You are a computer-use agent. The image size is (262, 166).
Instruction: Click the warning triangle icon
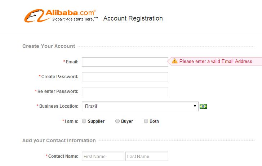(x=175, y=61)
